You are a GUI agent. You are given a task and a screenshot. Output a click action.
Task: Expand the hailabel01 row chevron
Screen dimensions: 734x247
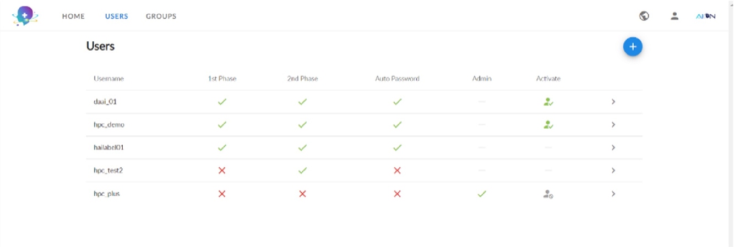point(613,147)
